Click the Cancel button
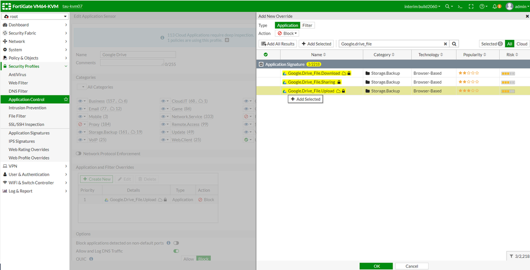This screenshot has height=270, width=530. pyautogui.click(x=412, y=266)
